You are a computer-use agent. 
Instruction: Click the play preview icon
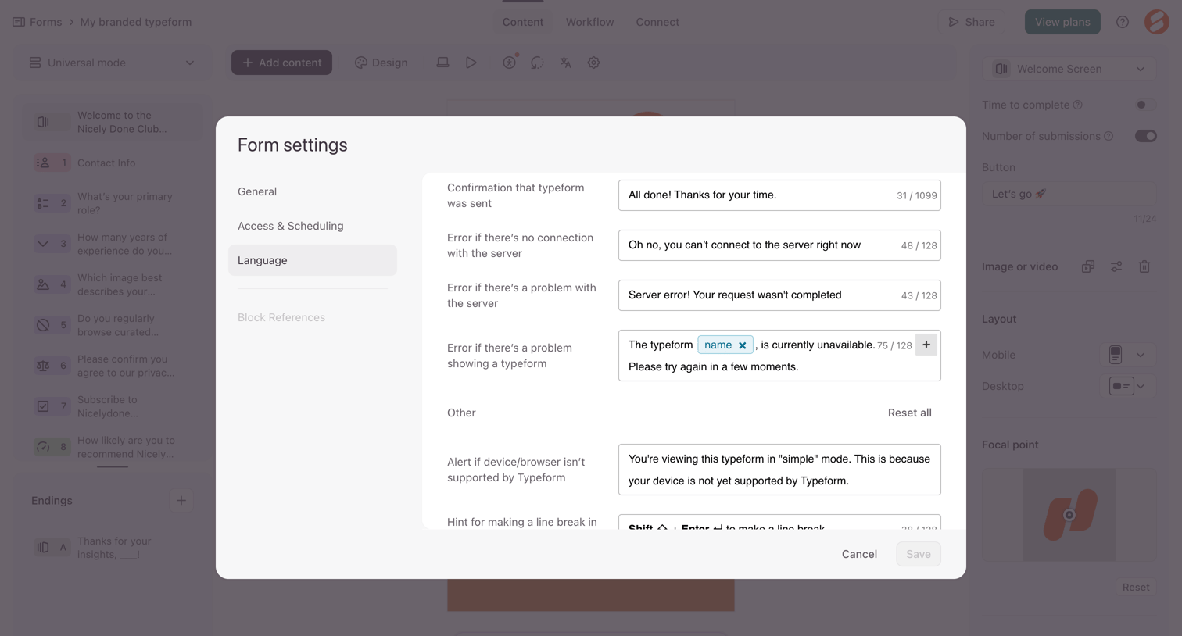click(471, 63)
